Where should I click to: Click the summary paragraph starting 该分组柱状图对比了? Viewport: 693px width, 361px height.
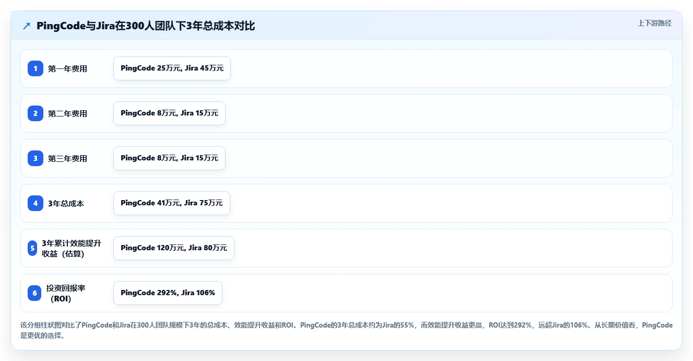point(346,330)
